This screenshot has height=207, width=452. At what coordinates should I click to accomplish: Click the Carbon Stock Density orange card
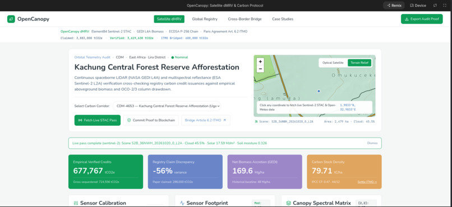click(x=344, y=172)
